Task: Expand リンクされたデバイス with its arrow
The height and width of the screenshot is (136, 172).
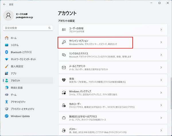Action: click(x=161, y=55)
